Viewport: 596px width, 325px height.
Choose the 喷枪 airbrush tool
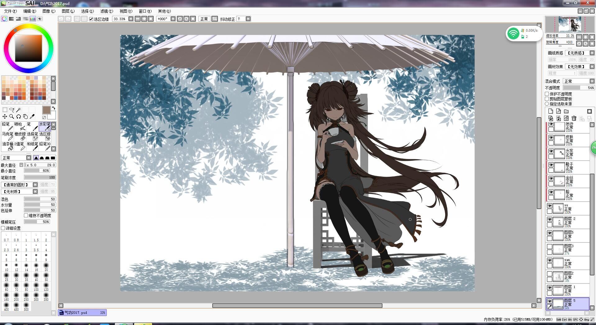[20, 126]
